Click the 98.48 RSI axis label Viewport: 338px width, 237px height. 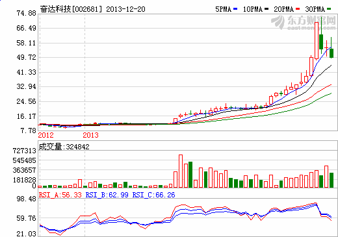click(x=27, y=199)
